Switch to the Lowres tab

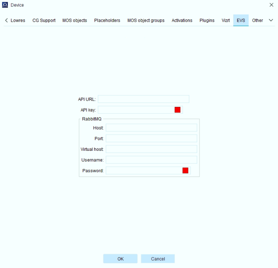(18, 20)
